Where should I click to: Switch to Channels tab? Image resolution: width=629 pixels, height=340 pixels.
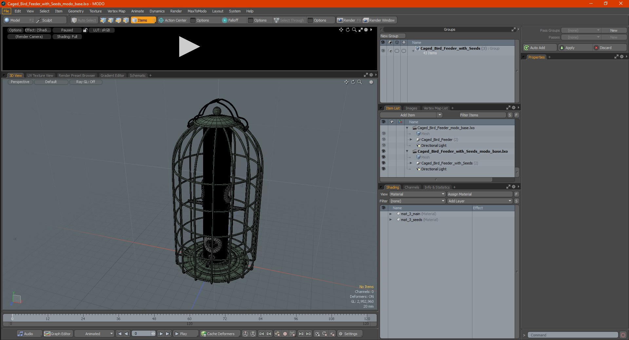(x=412, y=187)
